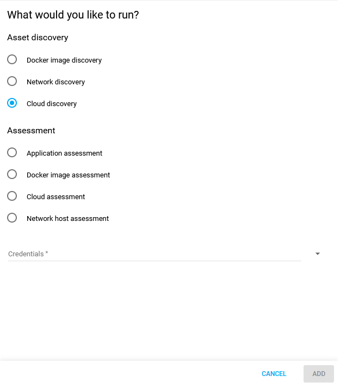
Task: Click the selected Cloud discovery radio button
Action: click(x=12, y=103)
